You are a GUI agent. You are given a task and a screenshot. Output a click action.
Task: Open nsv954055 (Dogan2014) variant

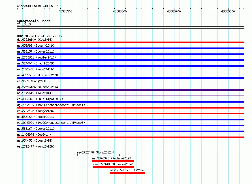tap(35, 140)
